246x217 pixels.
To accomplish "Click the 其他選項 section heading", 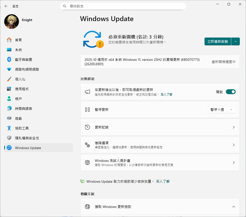I will pos(87,79).
